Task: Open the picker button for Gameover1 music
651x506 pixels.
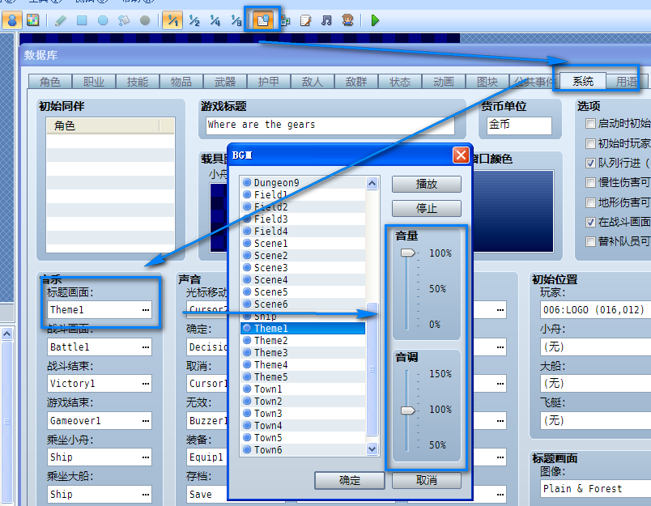Action: coord(145,420)
